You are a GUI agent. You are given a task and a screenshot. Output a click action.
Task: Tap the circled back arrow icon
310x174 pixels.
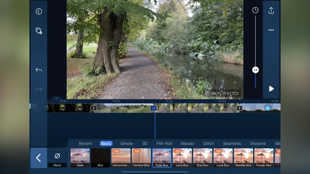[39, 11]
